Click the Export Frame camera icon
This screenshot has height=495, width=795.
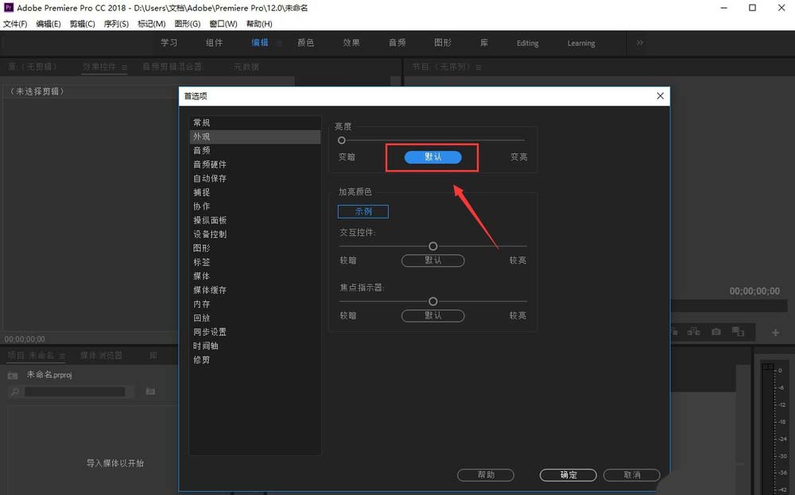716,332
